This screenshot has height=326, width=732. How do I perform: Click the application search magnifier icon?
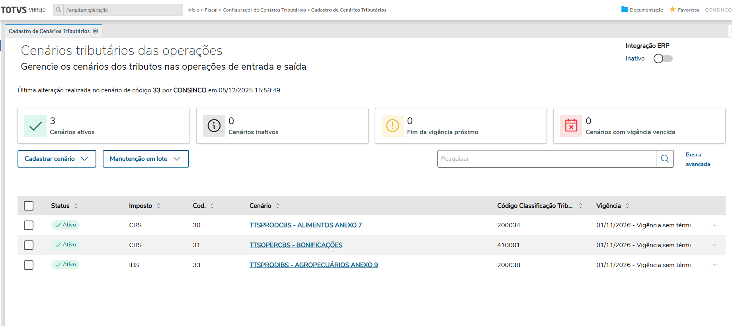click(59, 10)
